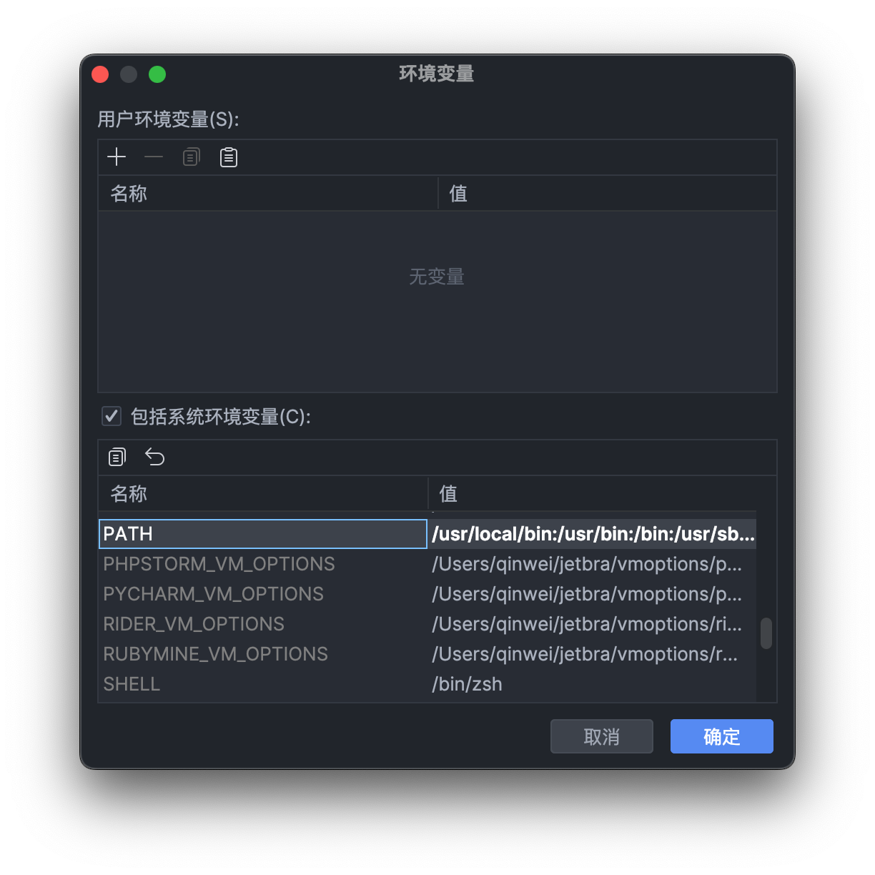This screenshot has width=875, height=875.
Task: Click the green maximize traffic light button
Action: (157, 74)
